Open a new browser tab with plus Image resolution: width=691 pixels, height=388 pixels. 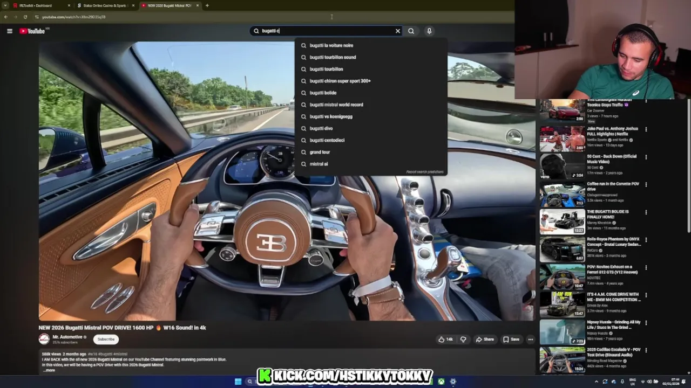click(x=207, y=5)
